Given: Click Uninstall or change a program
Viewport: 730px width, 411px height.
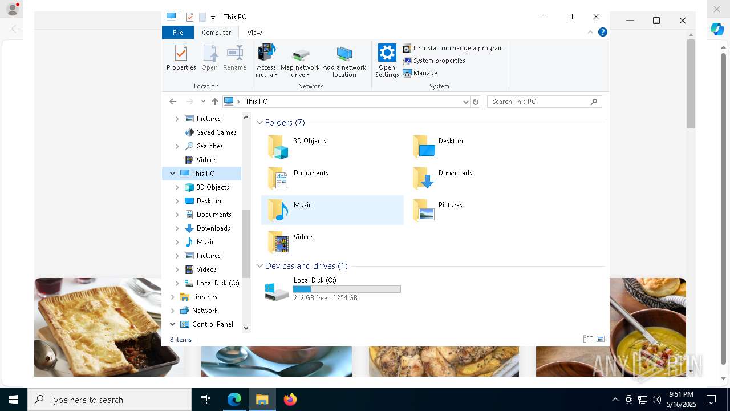Looking at the screenshot, I should [453, 48].
